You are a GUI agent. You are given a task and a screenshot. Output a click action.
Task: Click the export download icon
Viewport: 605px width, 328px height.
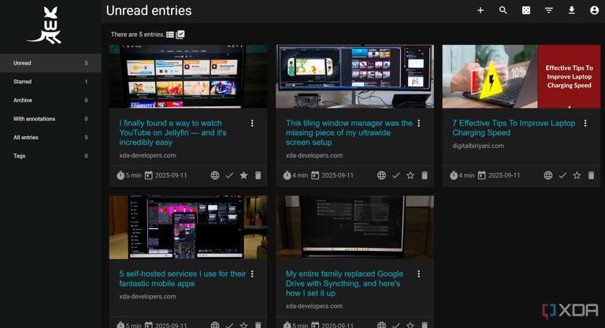(x=571, y=10)
